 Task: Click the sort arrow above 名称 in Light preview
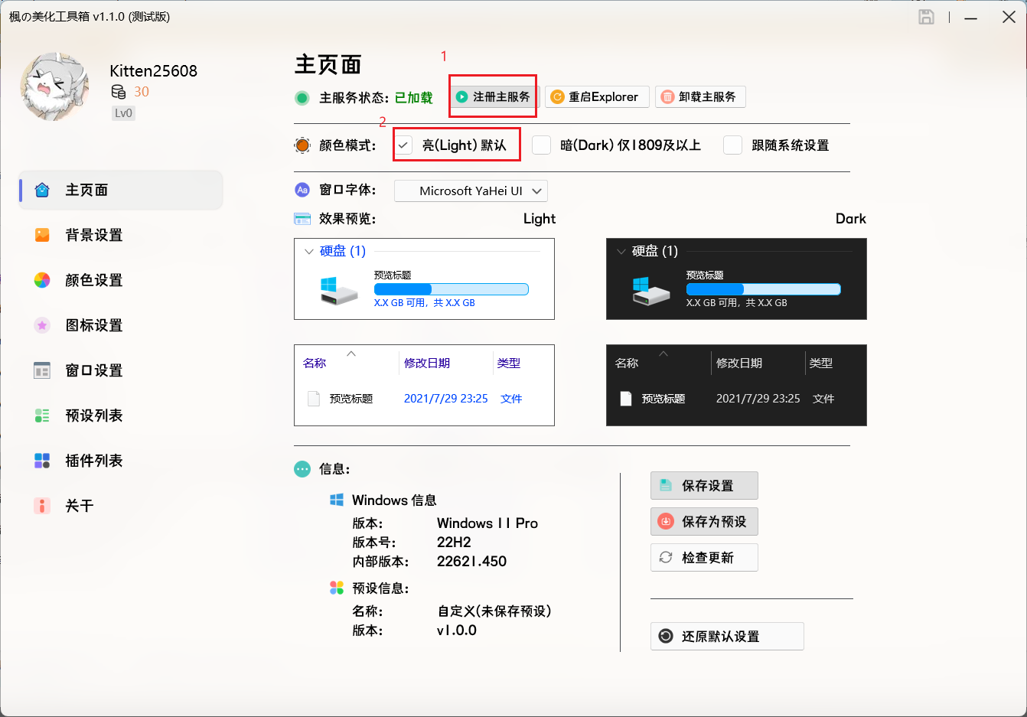tap(351, 354)
